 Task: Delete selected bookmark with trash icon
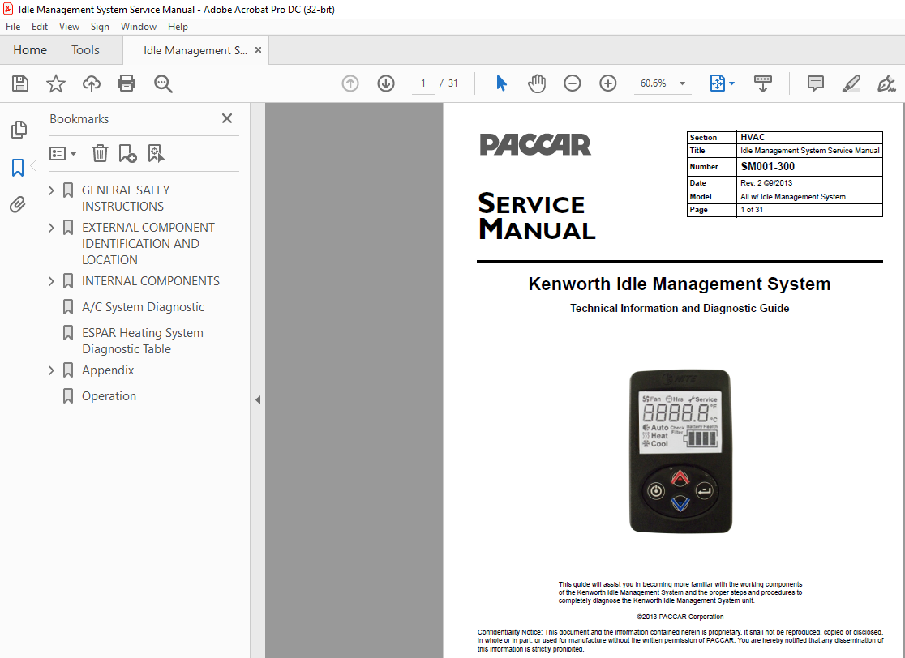(x=100, y=153)
